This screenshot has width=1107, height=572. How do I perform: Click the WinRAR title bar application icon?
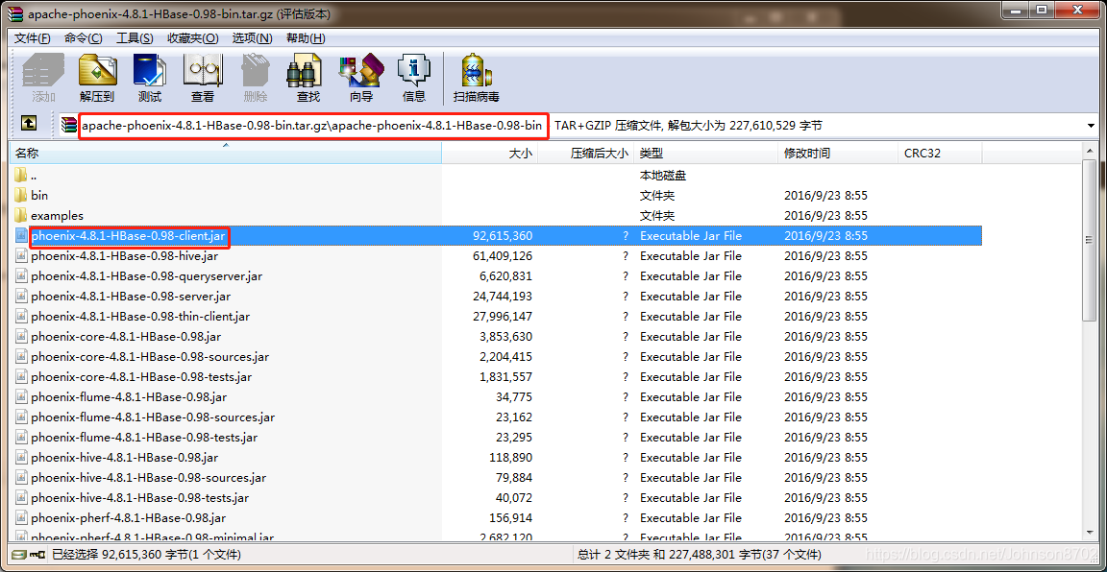[16, 13]
